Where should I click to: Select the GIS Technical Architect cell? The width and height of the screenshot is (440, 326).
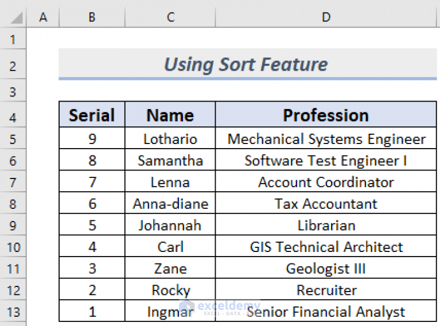point(326,247)
